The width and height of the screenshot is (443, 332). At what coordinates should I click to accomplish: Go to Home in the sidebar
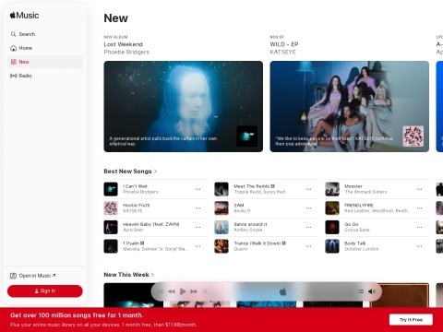[45, 48]
